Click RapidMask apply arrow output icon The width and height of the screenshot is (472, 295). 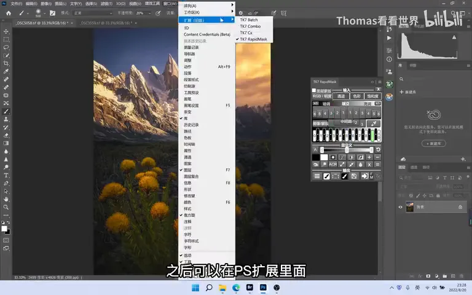pyautogui.click(x=364, y=176)
